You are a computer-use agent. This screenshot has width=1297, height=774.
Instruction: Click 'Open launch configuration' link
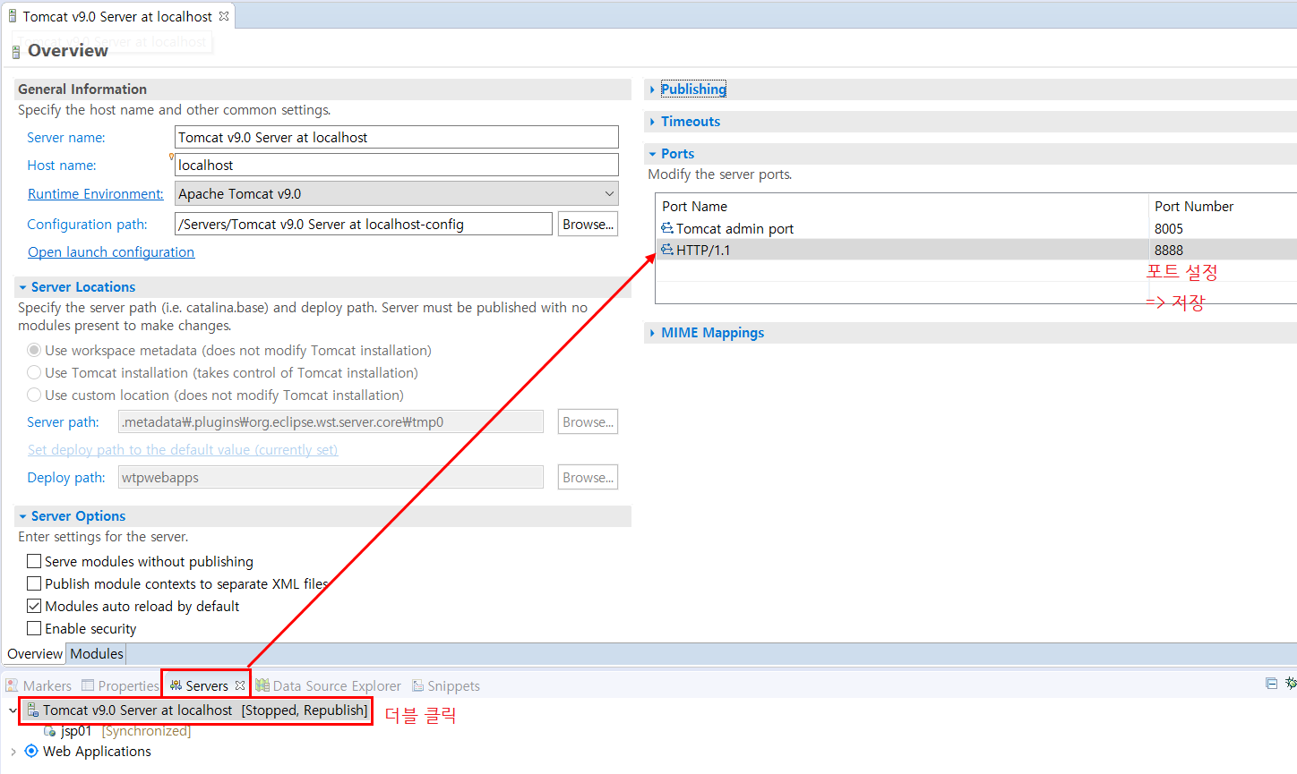coord(111,252)
